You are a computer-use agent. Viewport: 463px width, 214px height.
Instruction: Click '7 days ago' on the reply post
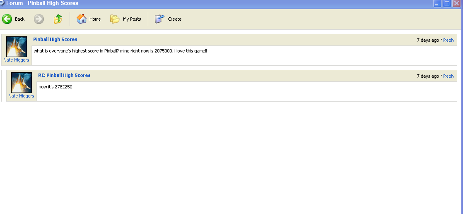click(428, 76)
